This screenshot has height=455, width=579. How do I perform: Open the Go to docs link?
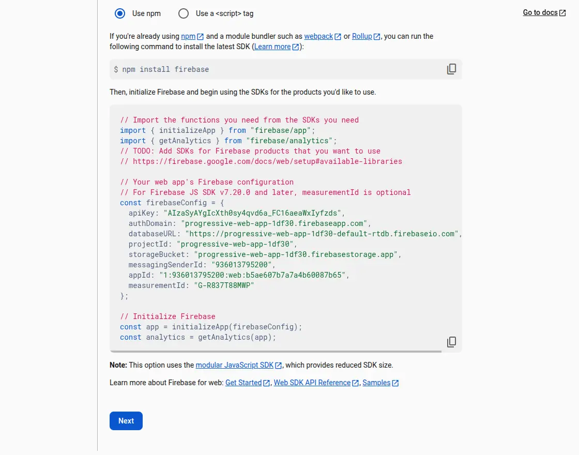point(540,12)
